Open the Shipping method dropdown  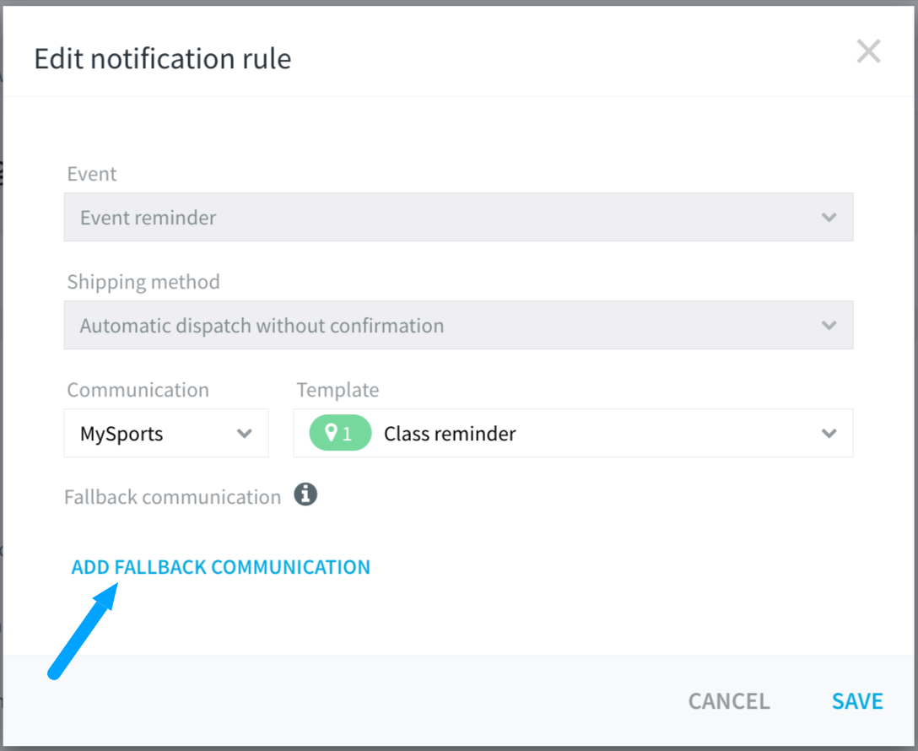tap(458, 325)
